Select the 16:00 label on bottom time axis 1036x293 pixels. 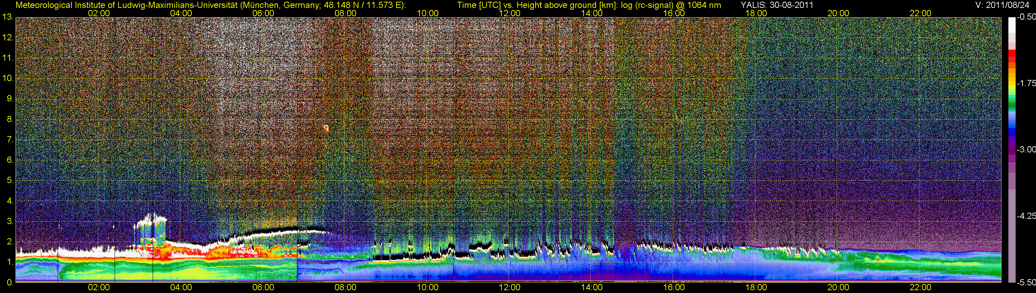pyautogui.click(x=674, y=287)
